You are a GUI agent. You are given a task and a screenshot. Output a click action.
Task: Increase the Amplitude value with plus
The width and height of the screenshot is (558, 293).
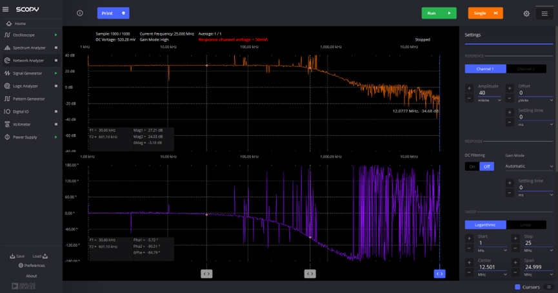pos(469,88)
